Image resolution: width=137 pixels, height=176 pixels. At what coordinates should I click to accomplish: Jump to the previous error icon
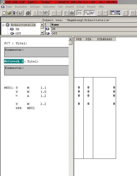[100, 13]
